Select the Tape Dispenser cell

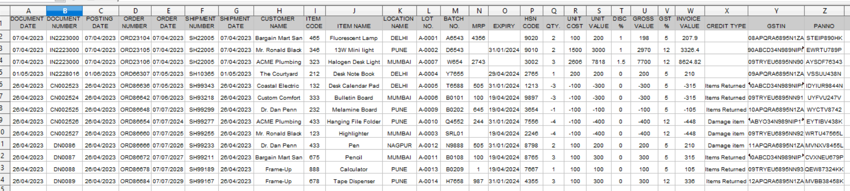coord(354,181)
